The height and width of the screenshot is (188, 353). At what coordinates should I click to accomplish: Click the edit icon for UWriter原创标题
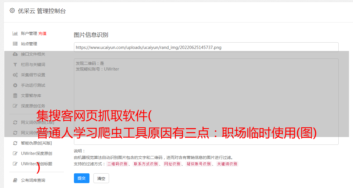[15, 164]
